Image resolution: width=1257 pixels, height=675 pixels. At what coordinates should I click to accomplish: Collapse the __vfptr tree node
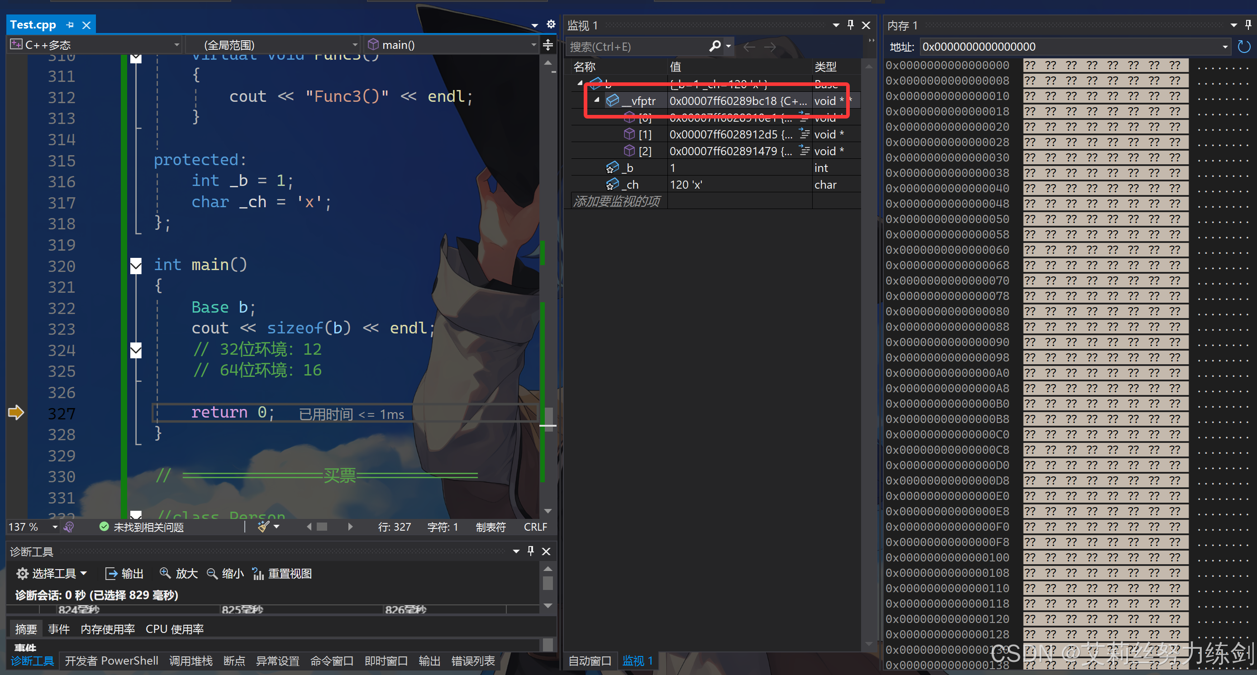click(x=597, y=100)
